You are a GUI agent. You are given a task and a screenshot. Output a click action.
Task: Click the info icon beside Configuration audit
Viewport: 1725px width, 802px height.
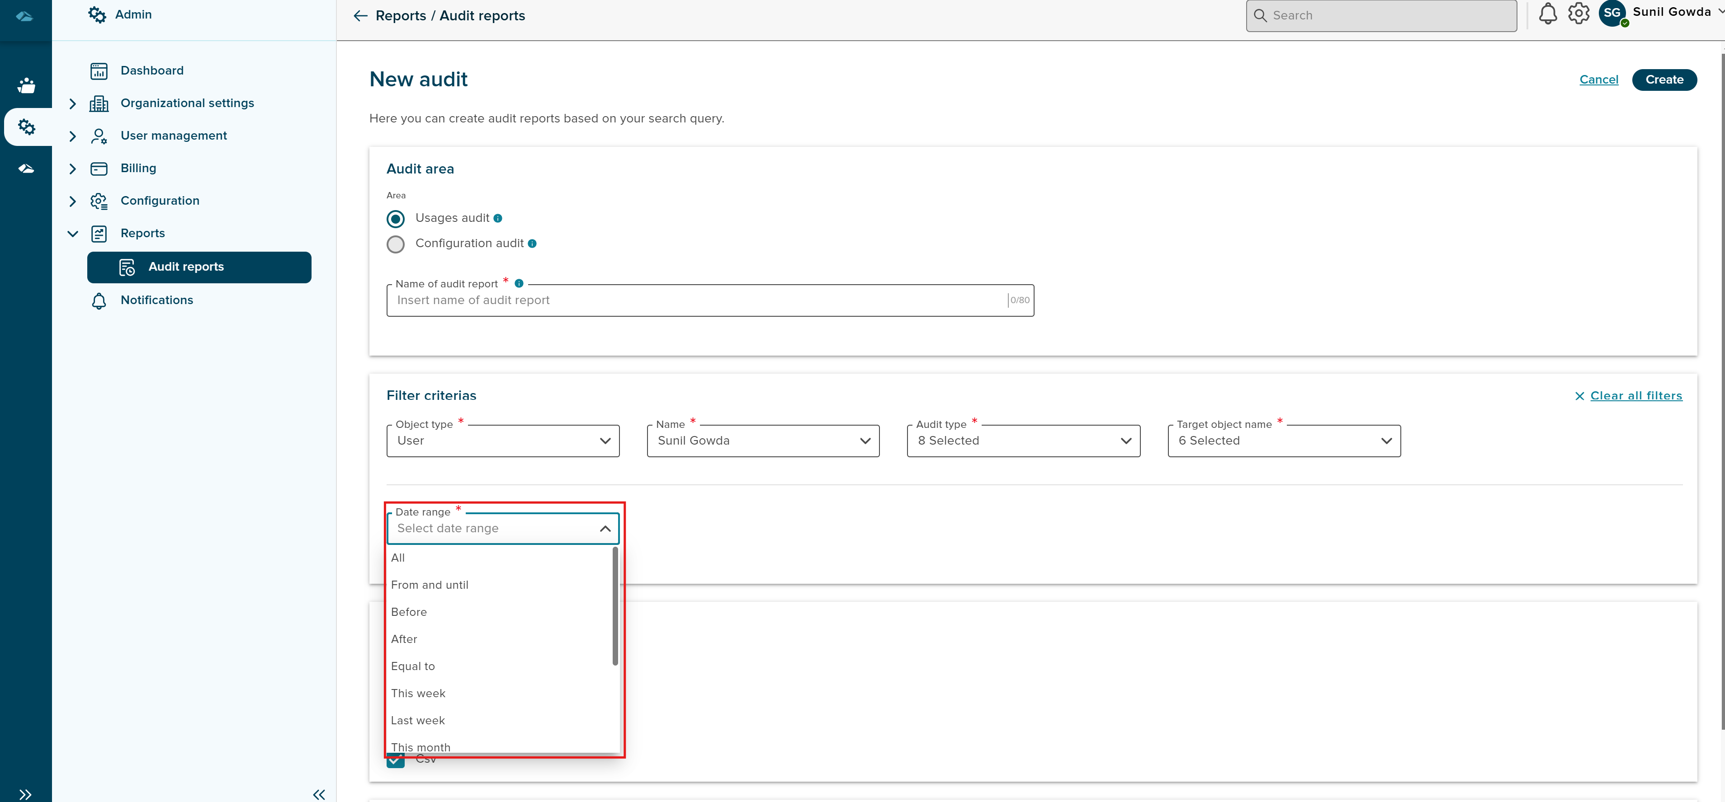(532, 244)
